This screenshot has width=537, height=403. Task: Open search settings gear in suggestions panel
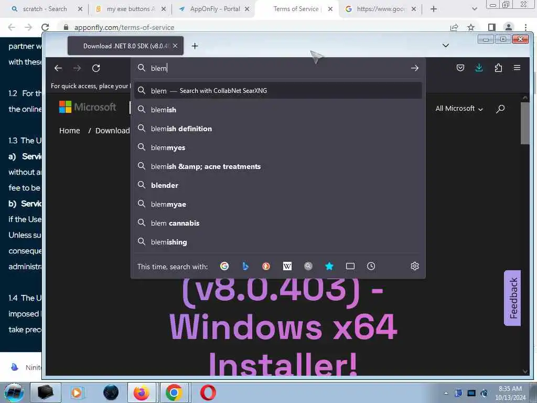coord(415,266)
